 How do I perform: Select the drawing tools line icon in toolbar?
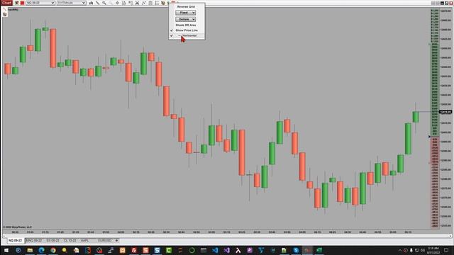pos(98,3)
